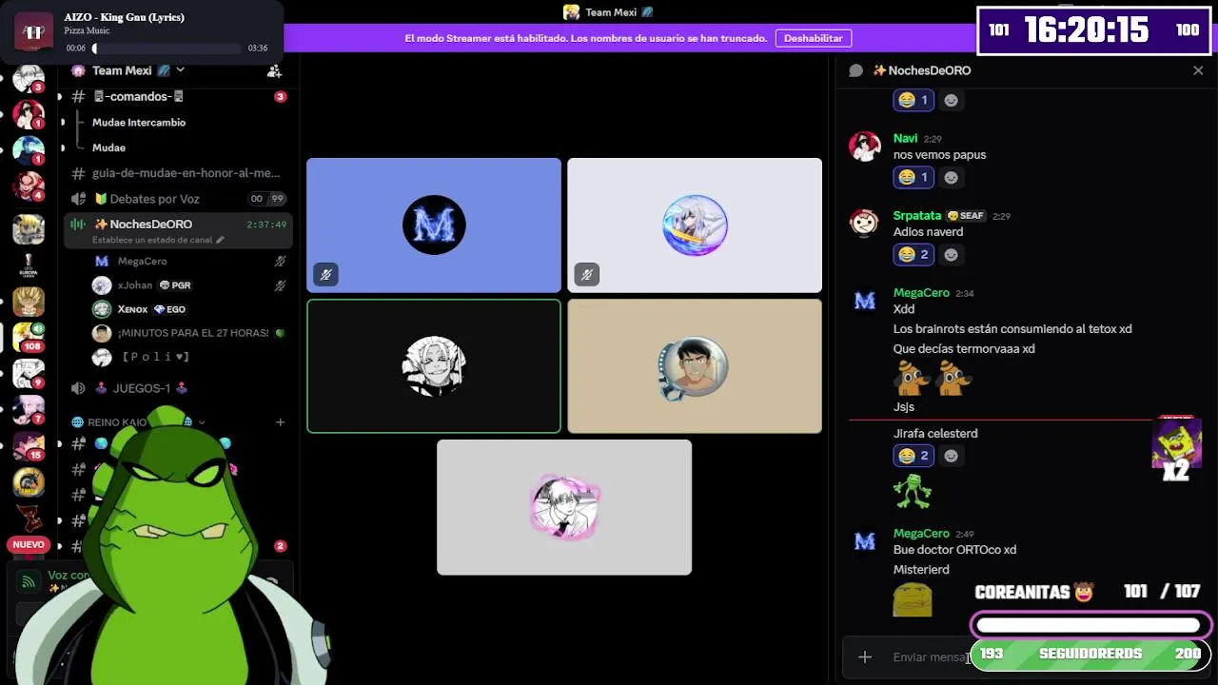Toggle the laughing reaction above Navi's message

[x=913, y=100]
